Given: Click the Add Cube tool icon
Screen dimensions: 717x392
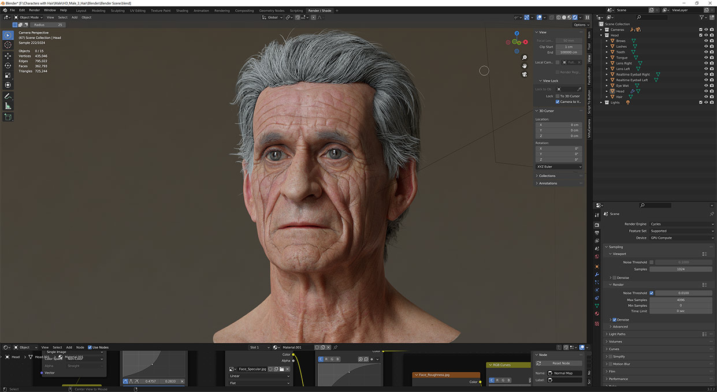Looking at the screenshot, I should click(x=8, y=117).
